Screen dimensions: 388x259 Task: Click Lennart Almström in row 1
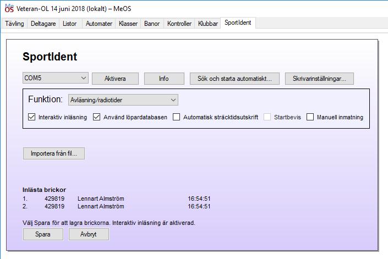point(101,199)
